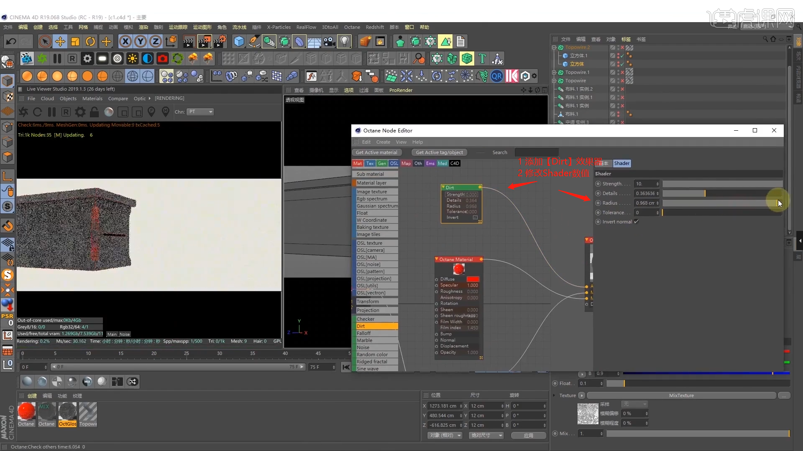The height and width of the screenshot is (451, 803).
Task: Switch to the Shader tab
Action: (622, 163)
